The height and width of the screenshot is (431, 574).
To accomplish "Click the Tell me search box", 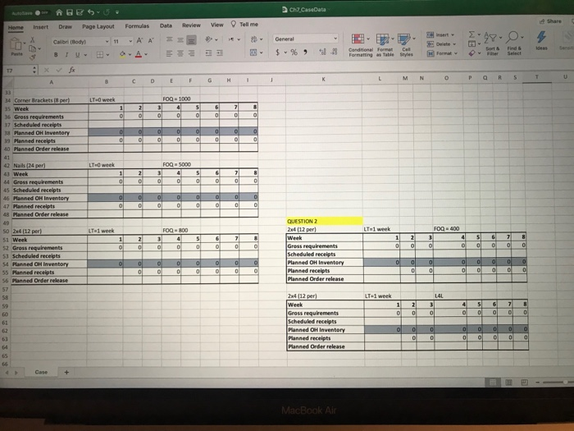I will click(x=244, y=24).
